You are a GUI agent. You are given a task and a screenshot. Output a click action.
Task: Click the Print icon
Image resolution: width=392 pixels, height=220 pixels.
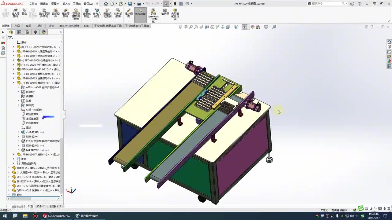pyautogui.click(x=139, y=4)
